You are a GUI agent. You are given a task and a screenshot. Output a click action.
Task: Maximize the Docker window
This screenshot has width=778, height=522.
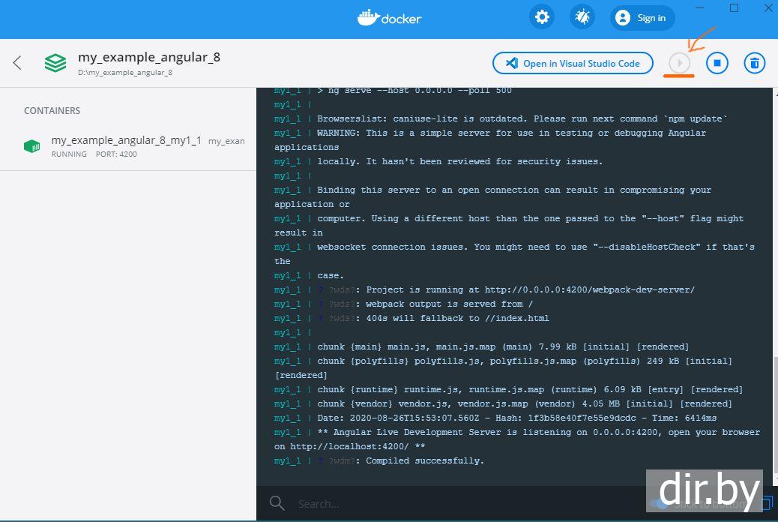pos(734,8)
